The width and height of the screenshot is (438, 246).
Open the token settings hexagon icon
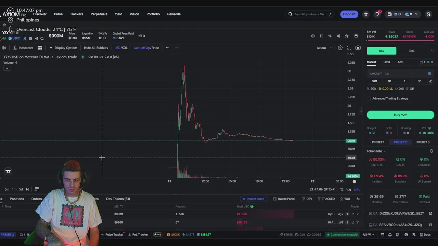(x=313, y=36)
